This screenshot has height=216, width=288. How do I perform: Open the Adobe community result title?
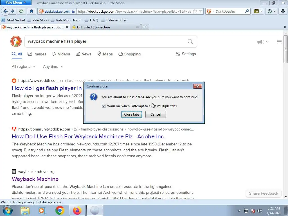pos(88,136)
